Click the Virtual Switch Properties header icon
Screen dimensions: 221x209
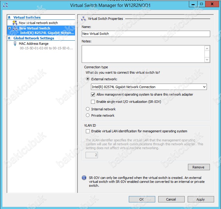84,19
